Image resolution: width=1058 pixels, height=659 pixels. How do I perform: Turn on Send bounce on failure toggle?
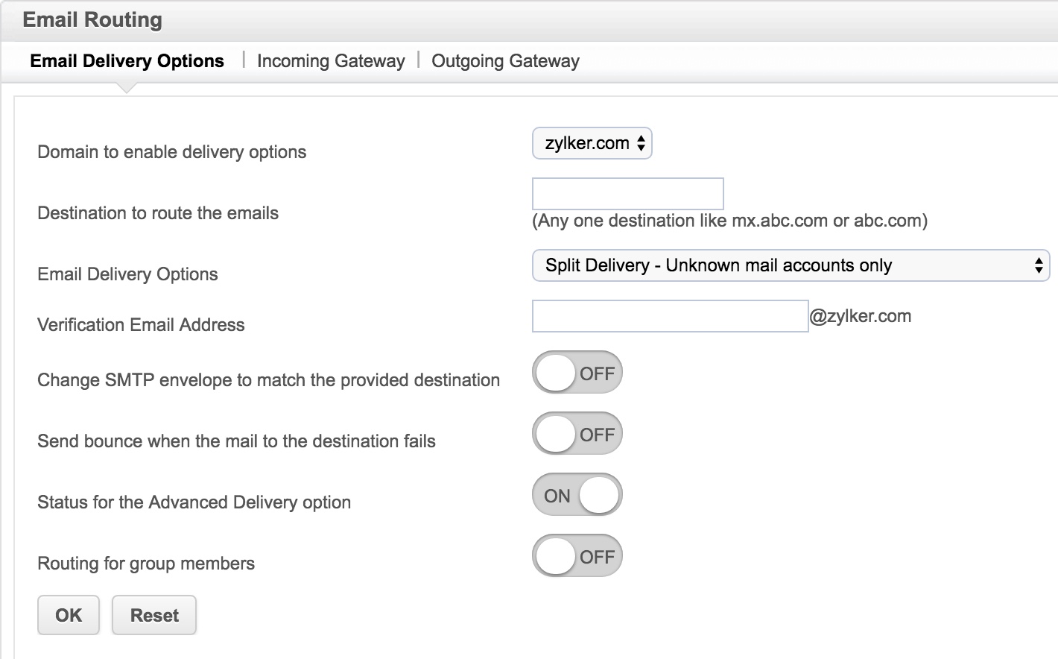577,434
